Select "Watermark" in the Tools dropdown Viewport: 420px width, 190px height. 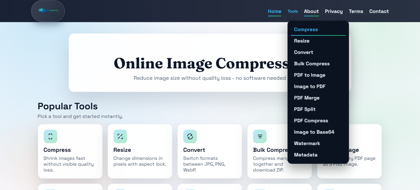pos(307,143)
